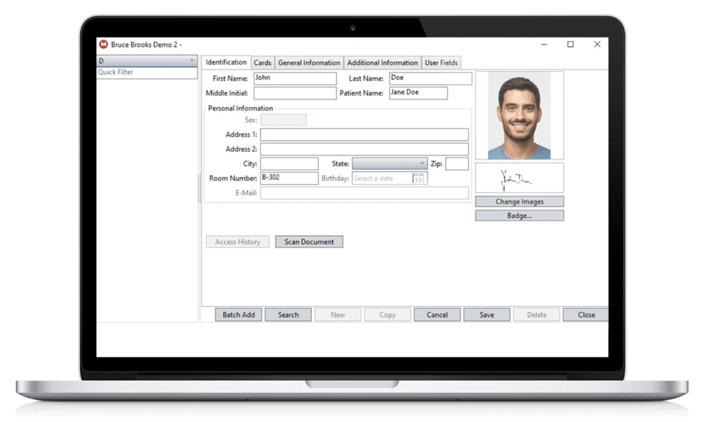Go to the User Fields tab
705x422 pixels.
pyautogui.click(x=441, y=63)
